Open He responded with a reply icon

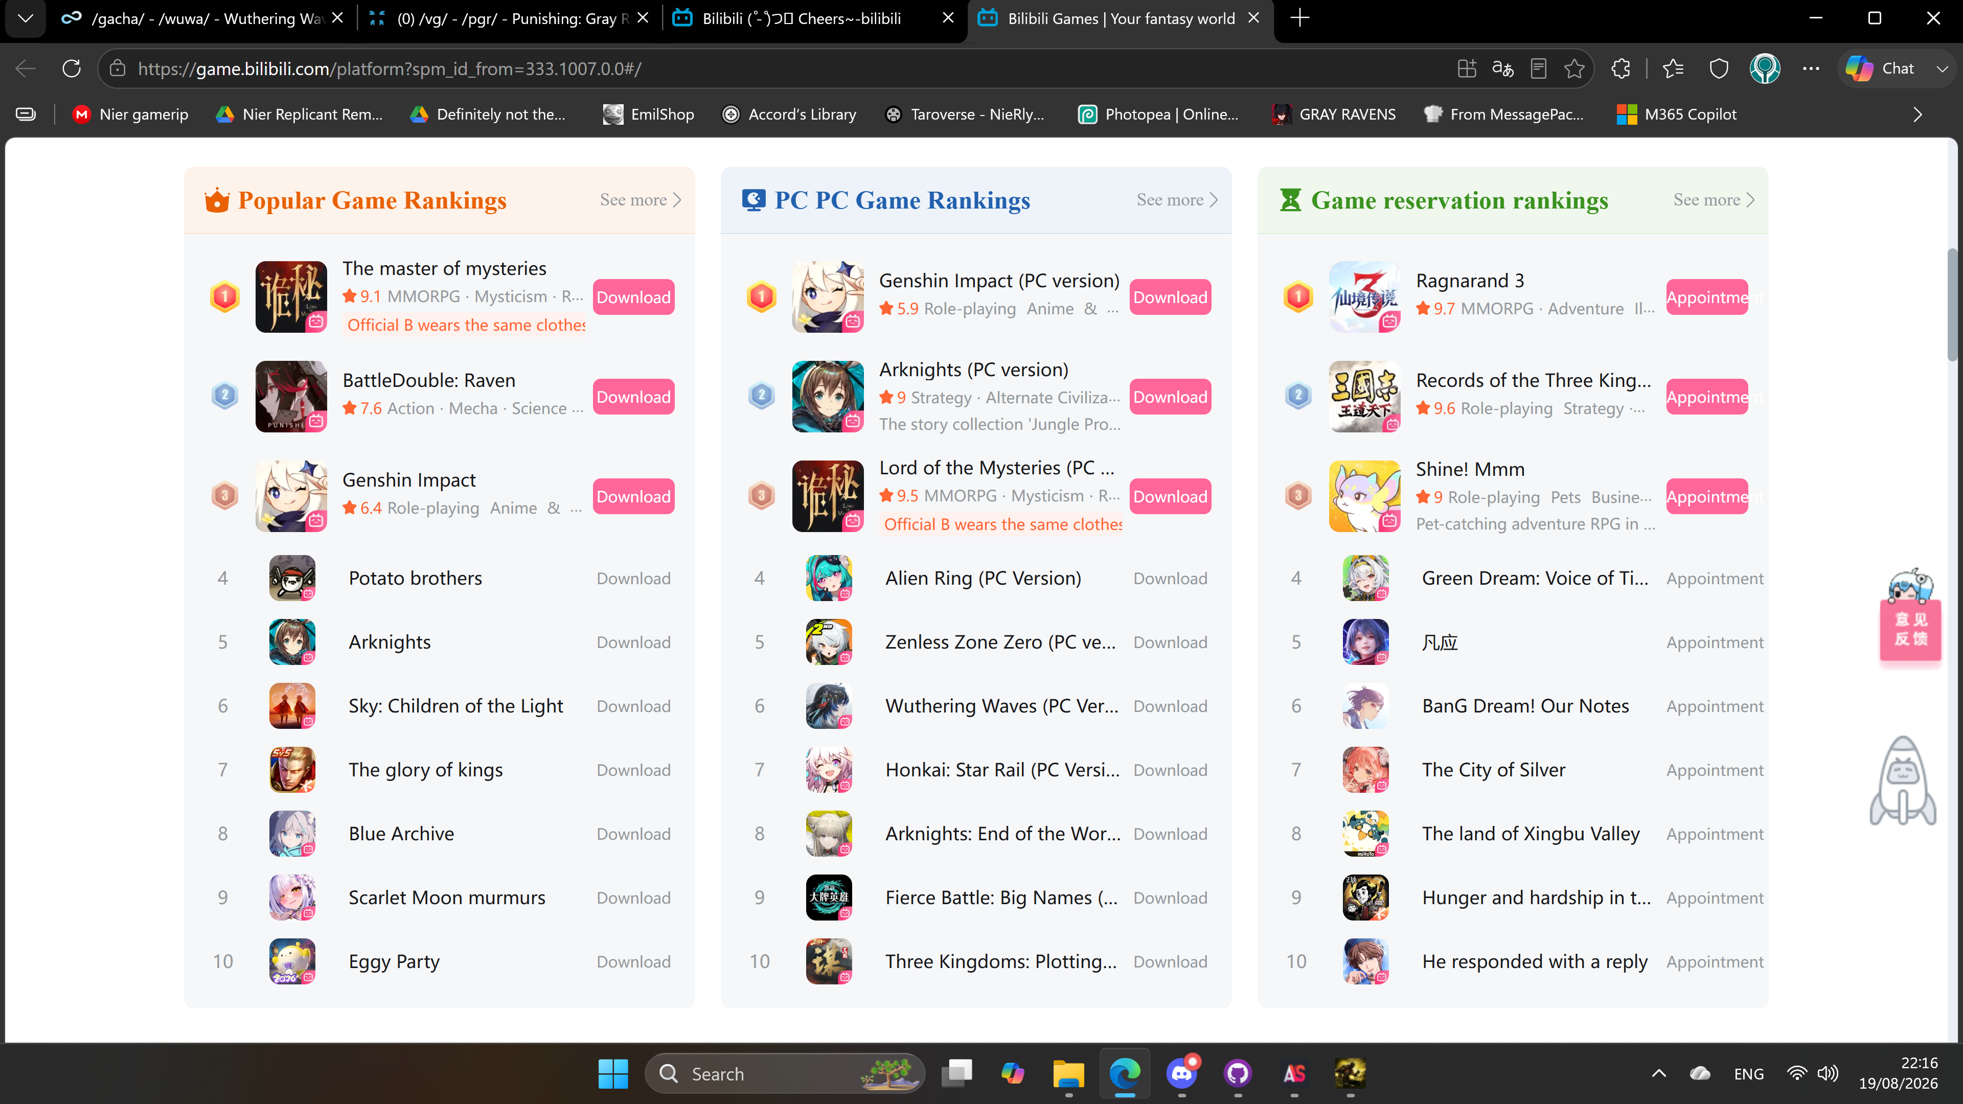click(x=1365, y=962)
